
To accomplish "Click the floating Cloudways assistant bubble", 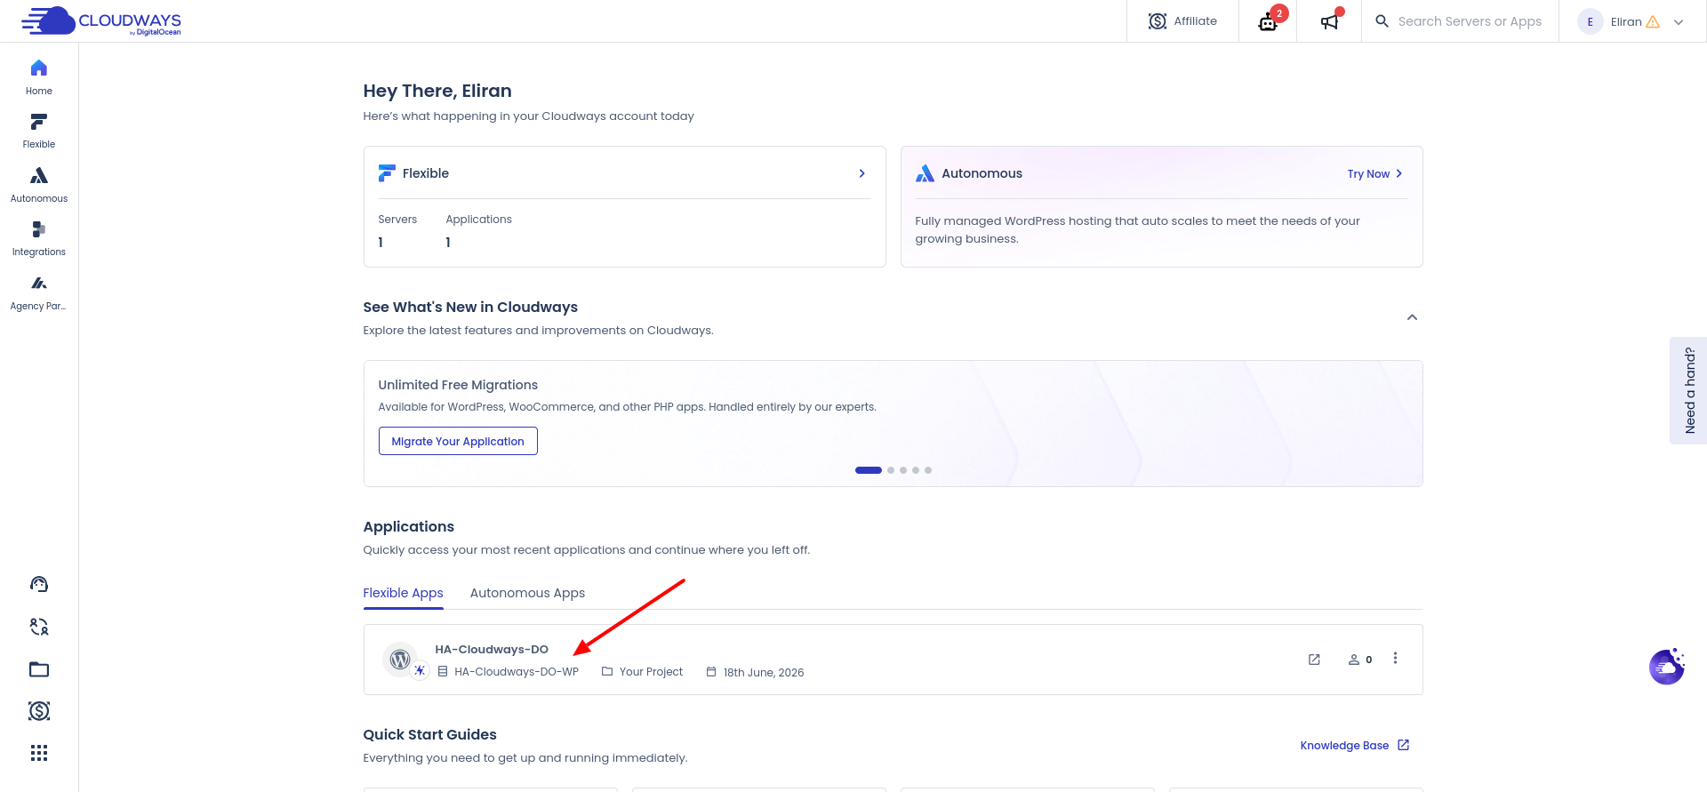I will [1667, 667].
